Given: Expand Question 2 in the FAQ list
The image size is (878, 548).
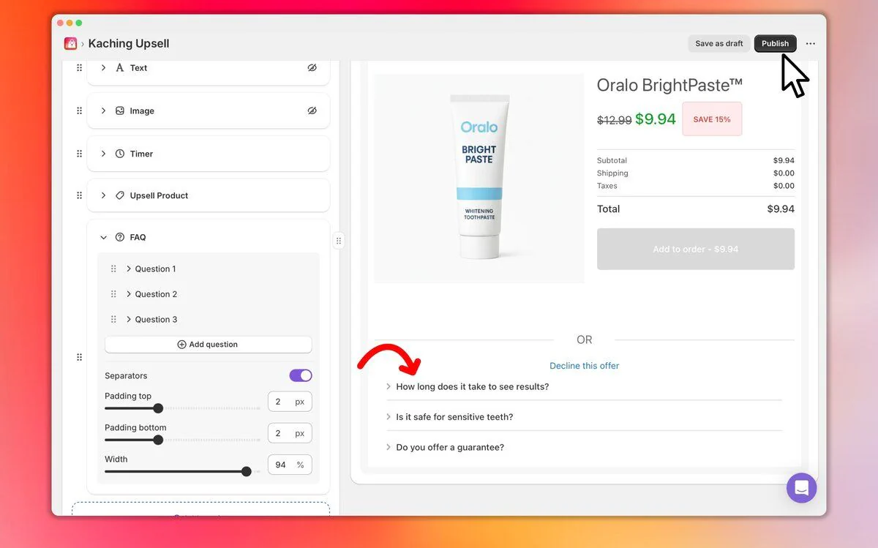Looking at the screenshot, I should [129, 294].
